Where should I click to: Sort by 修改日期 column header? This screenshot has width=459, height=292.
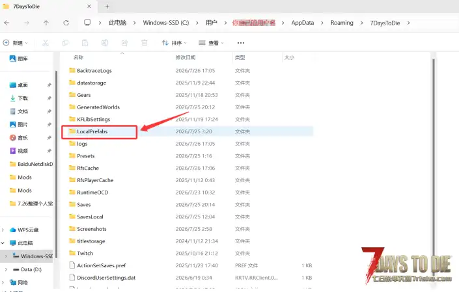point(186,58)
